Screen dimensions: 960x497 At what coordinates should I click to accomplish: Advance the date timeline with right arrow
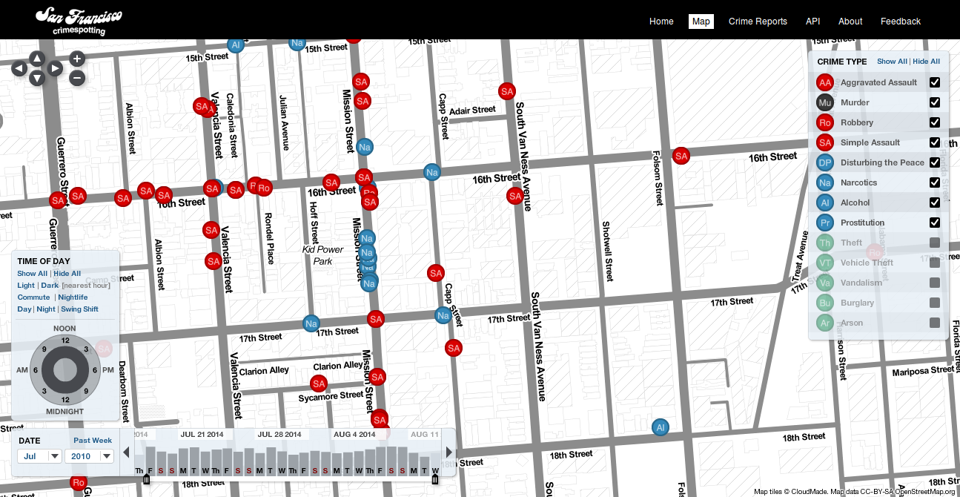448,452
